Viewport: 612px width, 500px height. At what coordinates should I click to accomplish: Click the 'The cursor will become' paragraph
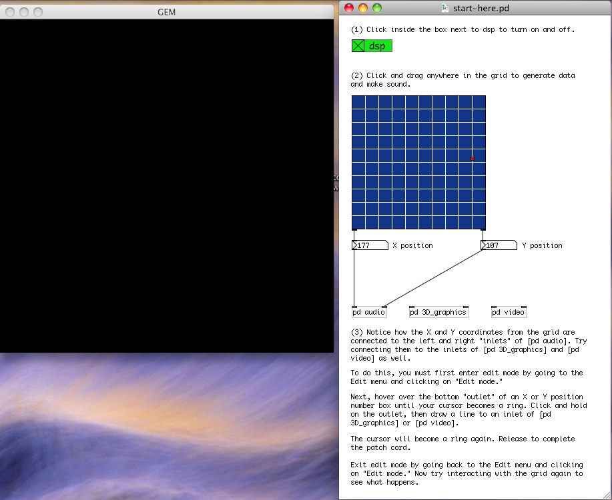point(463,443)
